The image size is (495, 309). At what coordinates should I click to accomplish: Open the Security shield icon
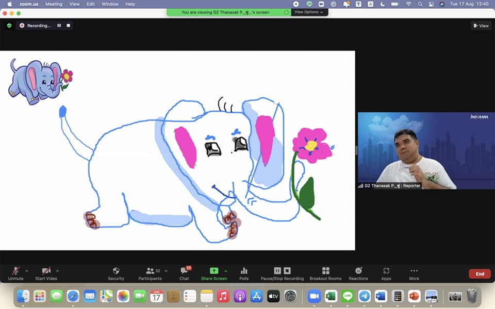coord(116,271)
